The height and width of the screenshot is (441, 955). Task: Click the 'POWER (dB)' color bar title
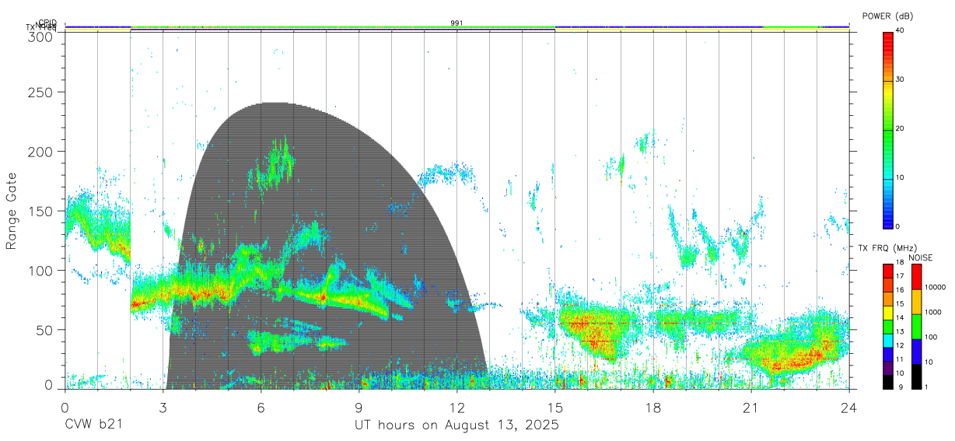[887, 16]
